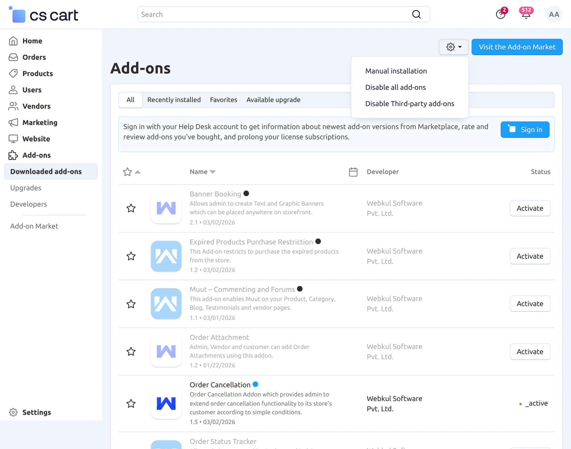Star the Order Cancellation add-on
The width and height of the screenshot is (571, 449).
(x=131, y=404)
